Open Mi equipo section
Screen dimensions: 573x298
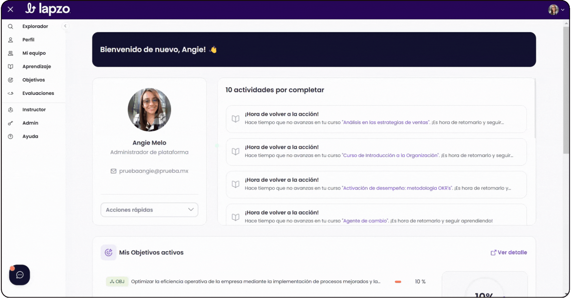[34, 53]
